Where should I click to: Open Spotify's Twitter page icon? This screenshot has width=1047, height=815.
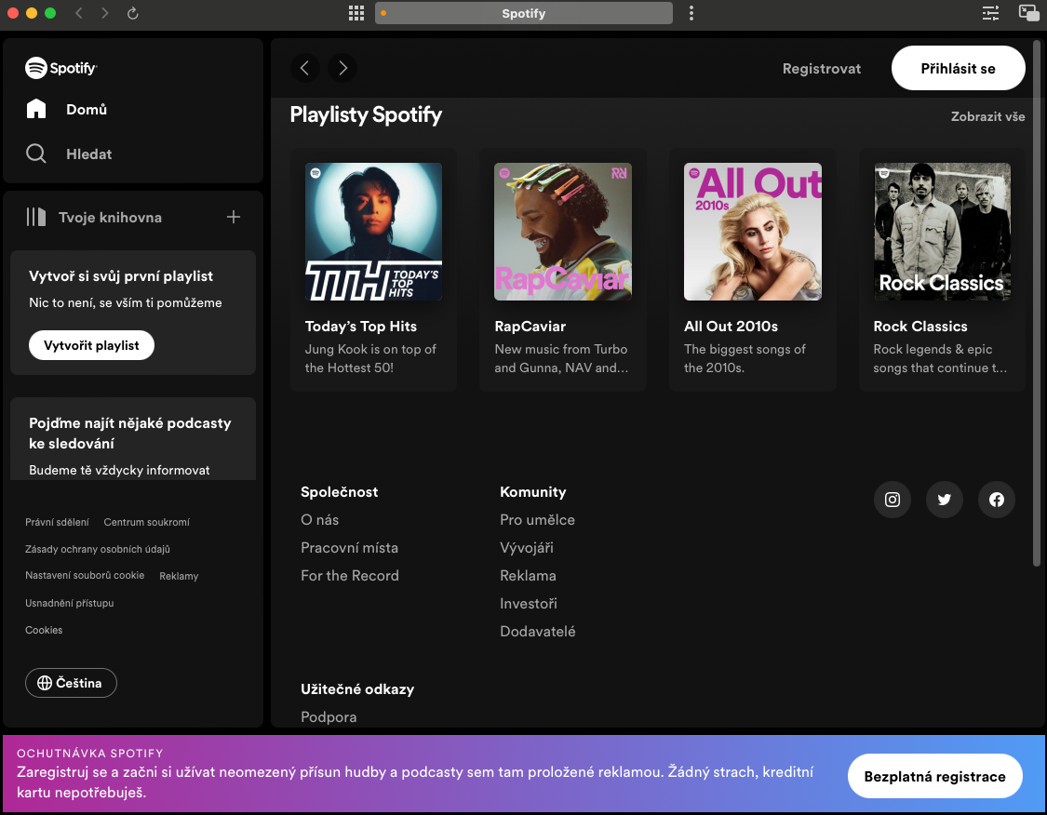click(x=944, y=500)
